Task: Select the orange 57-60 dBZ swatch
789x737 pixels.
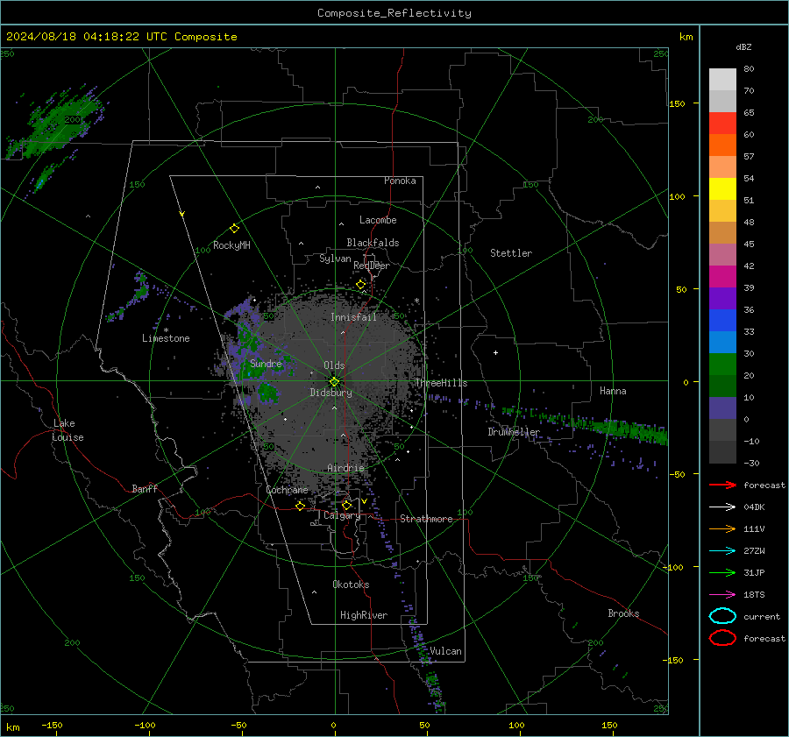Action: 722,145
